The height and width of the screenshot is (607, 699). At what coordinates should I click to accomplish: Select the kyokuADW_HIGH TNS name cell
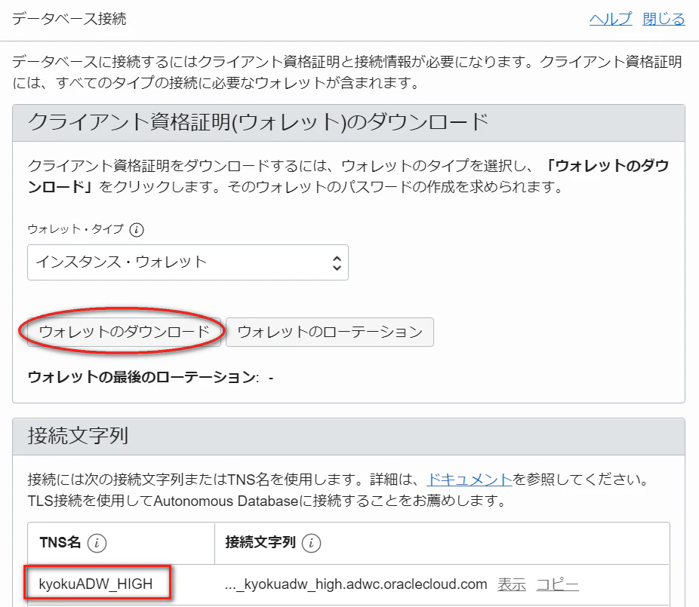click(x=97, y=584)
